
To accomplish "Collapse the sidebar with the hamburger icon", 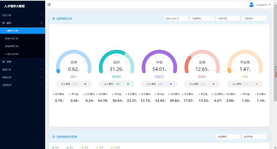I will click(x=49, y=5).
